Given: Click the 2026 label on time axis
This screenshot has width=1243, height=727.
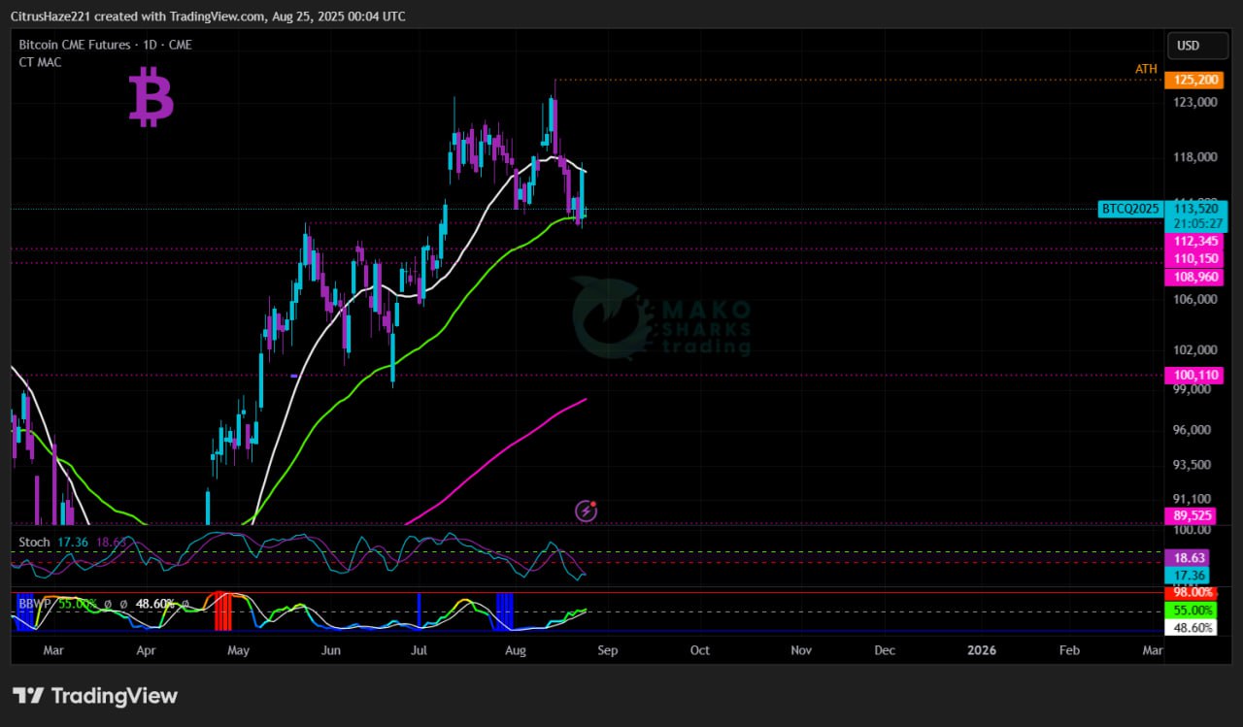Looking at the screenshot, I should (x=983, y=650).
